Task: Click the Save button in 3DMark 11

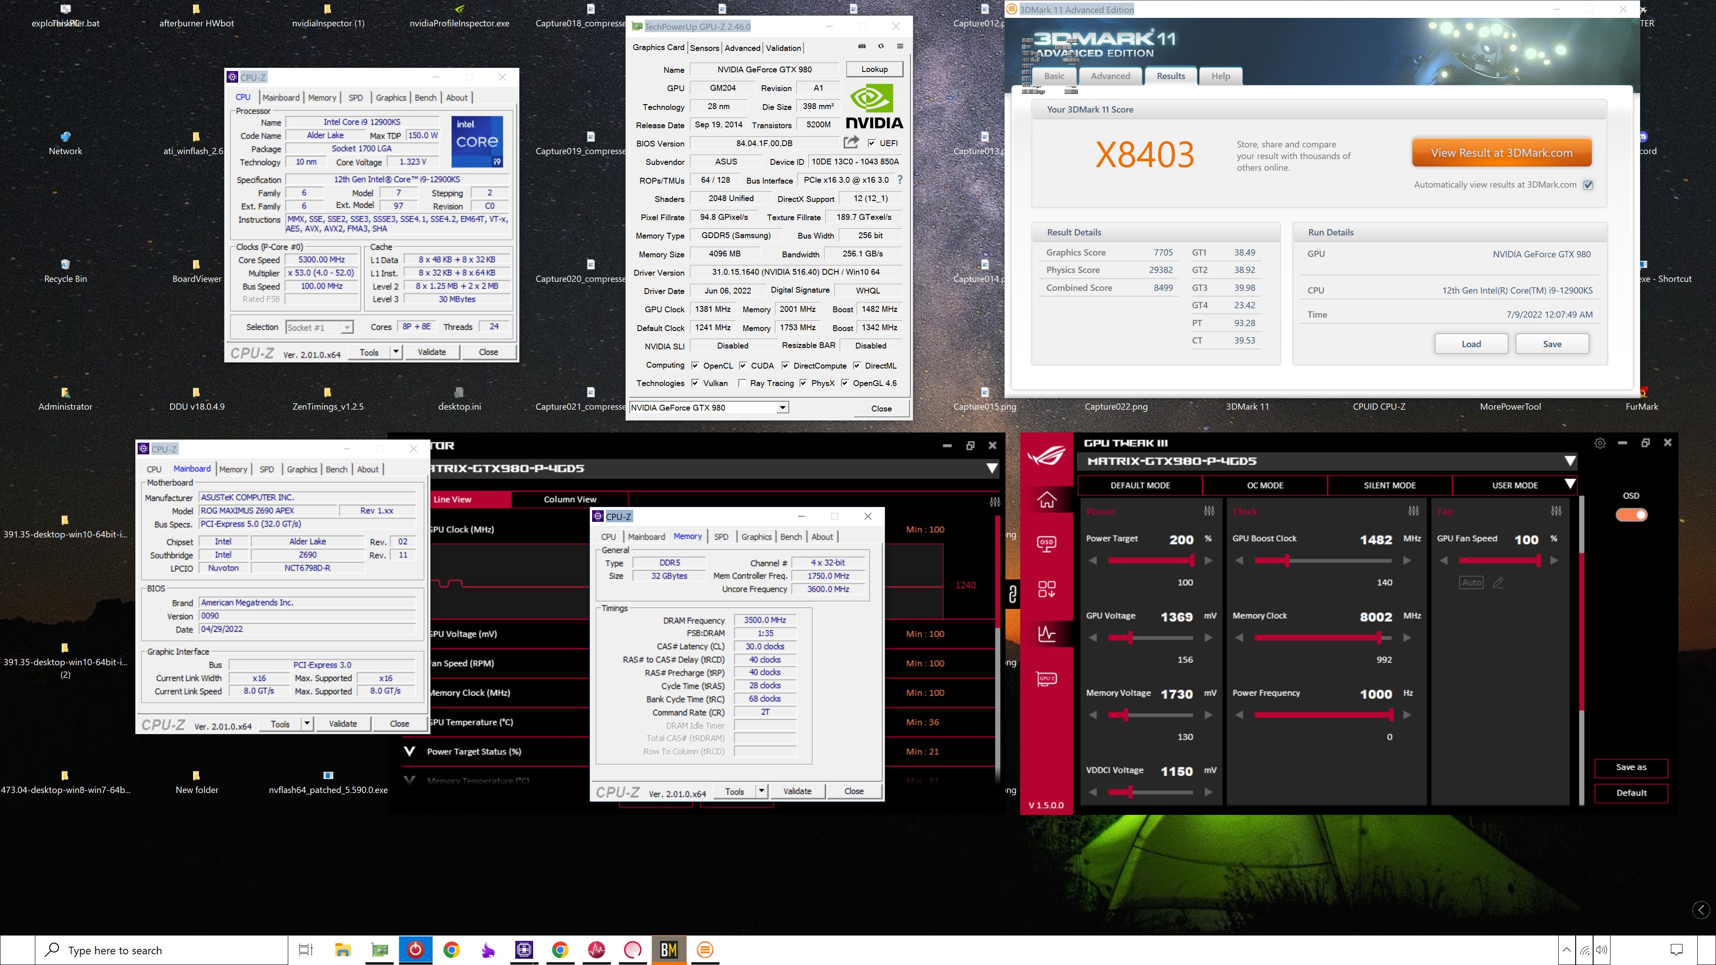Action: [x=1552, y=344]
